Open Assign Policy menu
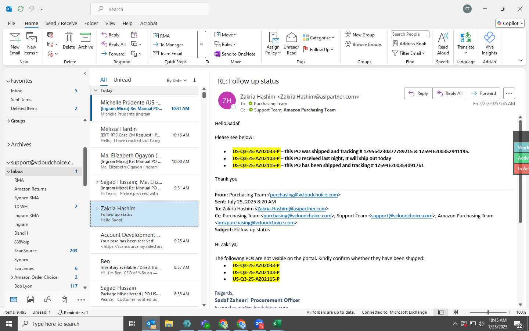This screenshot has height=331, width=529. point(273,44)
